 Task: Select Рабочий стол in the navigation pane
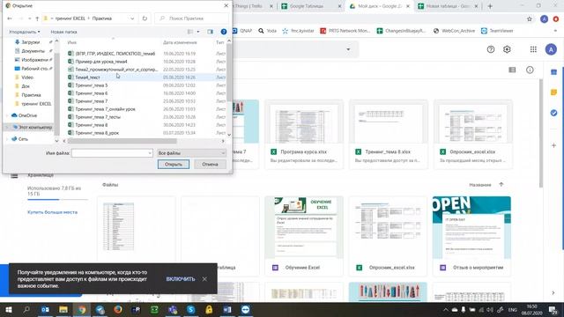33,69
